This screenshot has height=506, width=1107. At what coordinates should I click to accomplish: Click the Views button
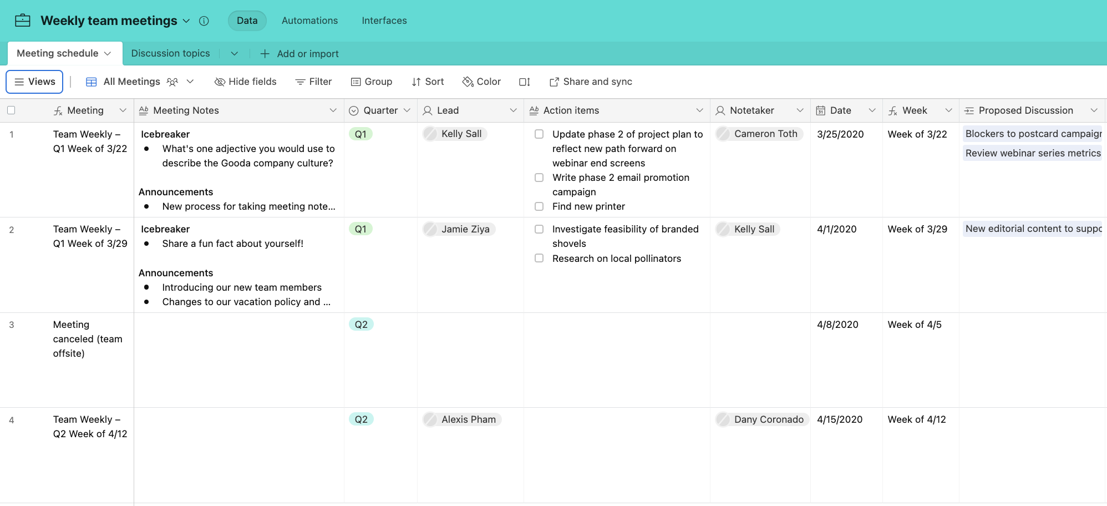34,82
